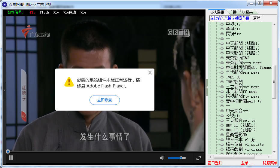Open the 电视直播 tab

point(217,12)
